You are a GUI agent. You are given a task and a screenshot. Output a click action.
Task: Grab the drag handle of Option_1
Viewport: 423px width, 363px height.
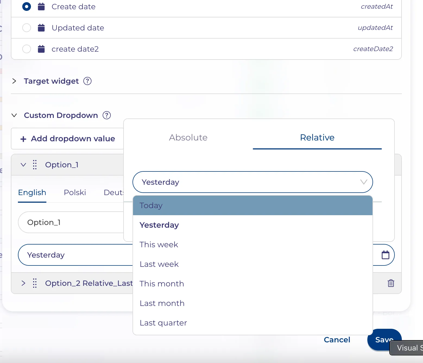35,165
